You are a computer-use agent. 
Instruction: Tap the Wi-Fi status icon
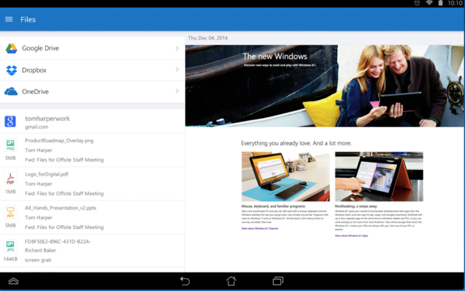coord(429,3)
